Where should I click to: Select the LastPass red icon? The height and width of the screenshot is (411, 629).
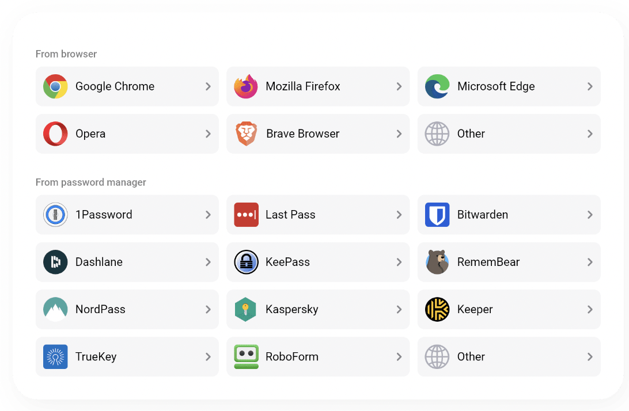tap(246, 215)
